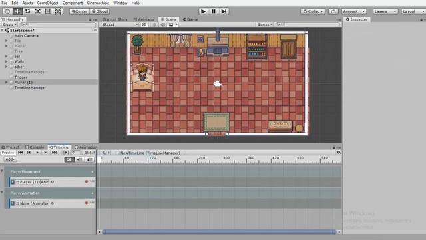Viewport: 426px width, 240px height.
Task: Toggle Timeline Preview mode
Action: pos(8,153)
